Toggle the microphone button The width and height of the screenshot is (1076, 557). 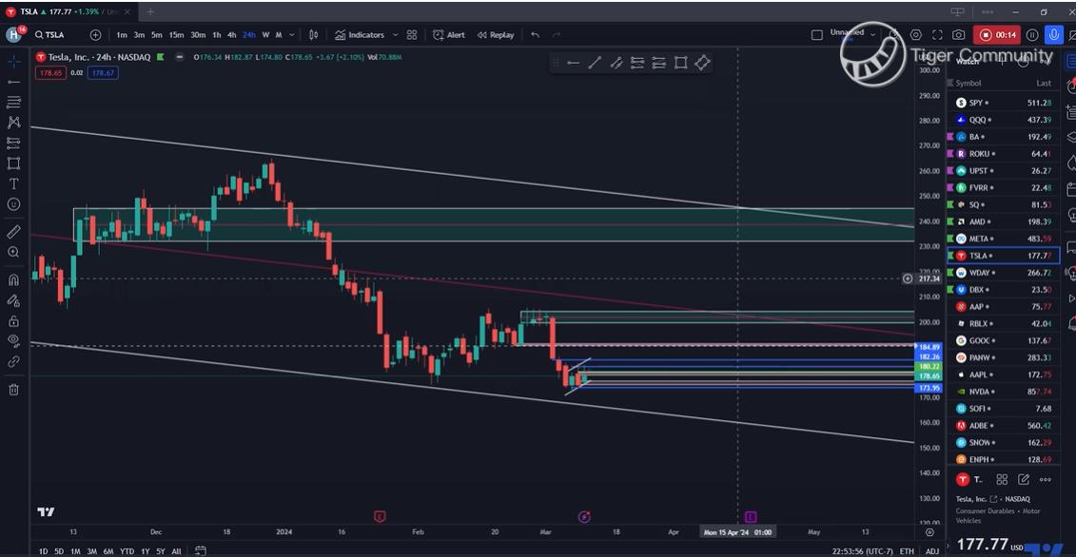1054,35
